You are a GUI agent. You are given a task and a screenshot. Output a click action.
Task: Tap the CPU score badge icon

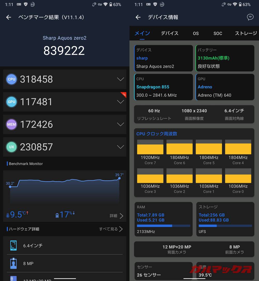[x=11, y=79]
